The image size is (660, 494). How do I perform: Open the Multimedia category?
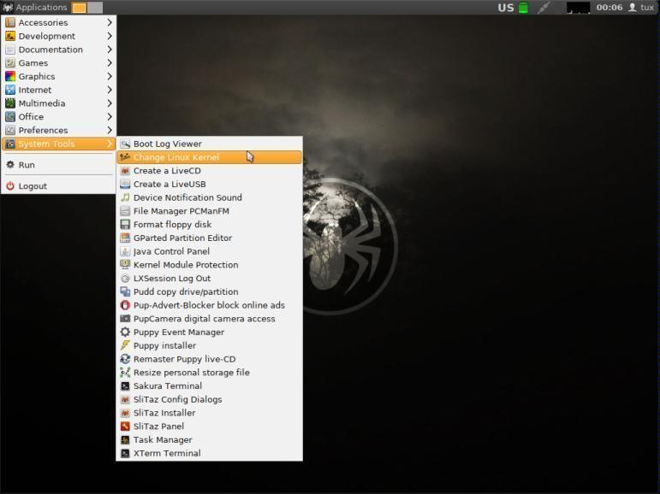[x=58, y=103]
